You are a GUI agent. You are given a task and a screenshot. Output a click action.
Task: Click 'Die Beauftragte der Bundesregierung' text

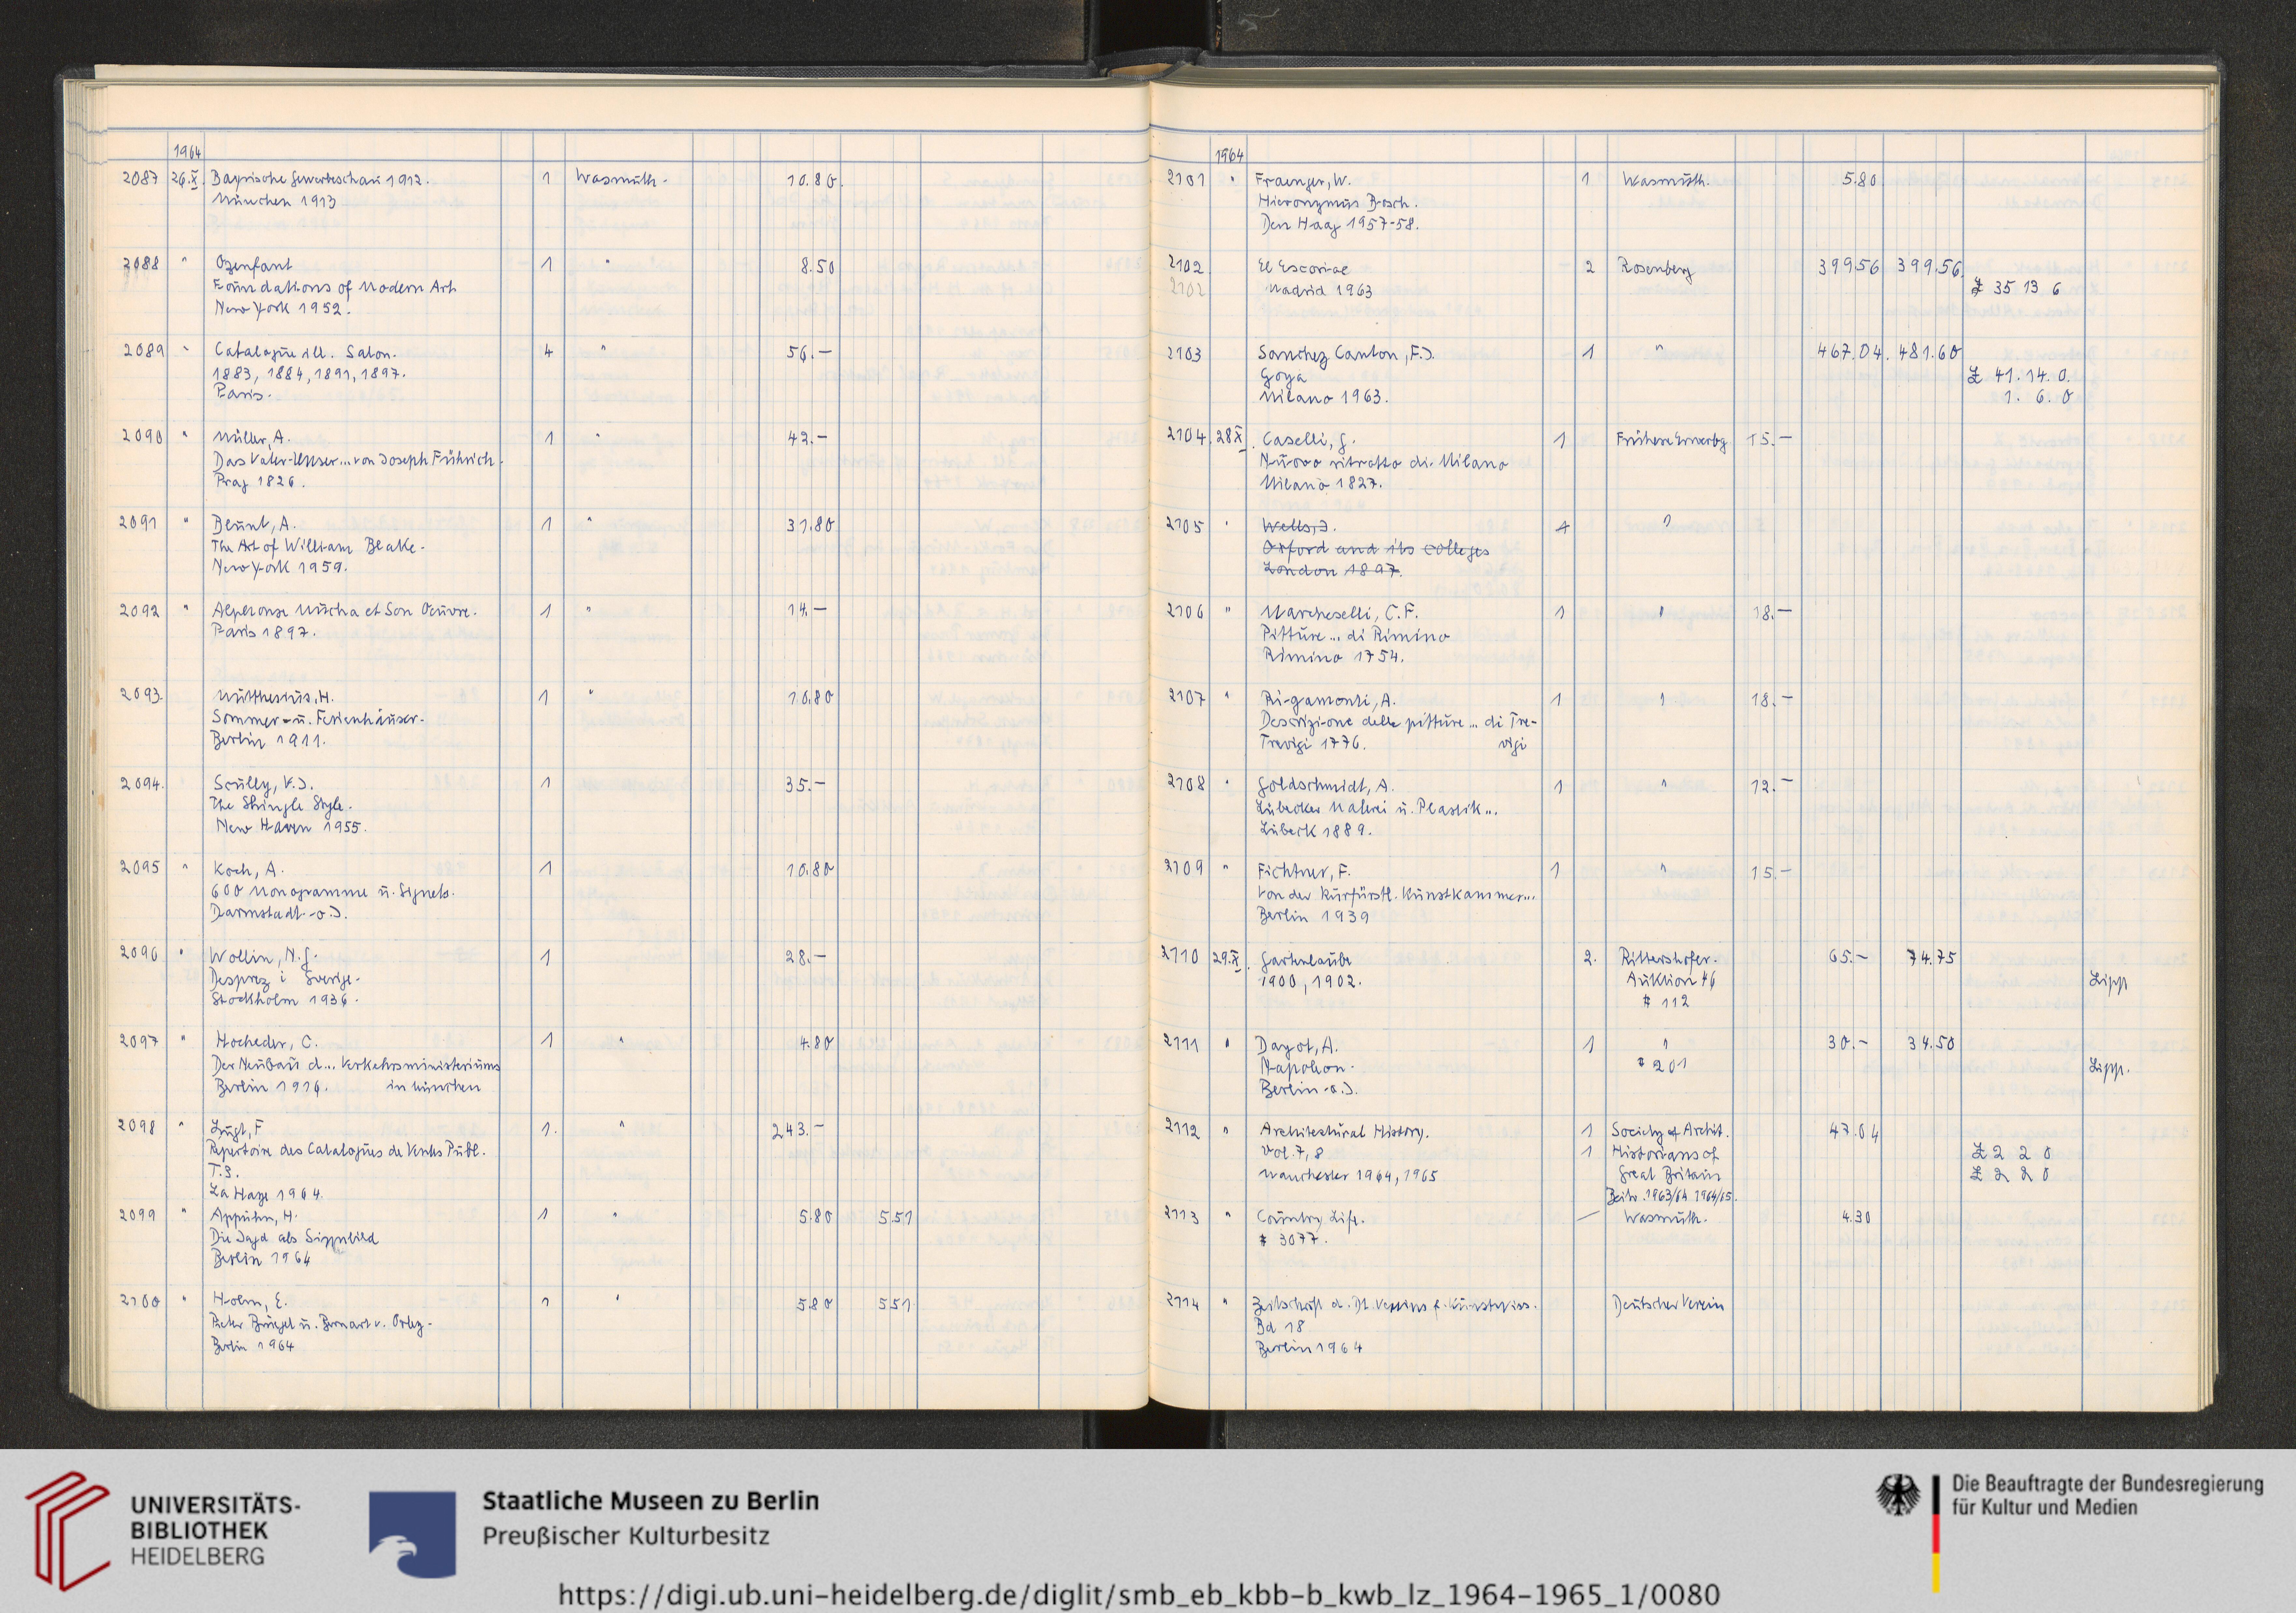click(2107, 1485)
